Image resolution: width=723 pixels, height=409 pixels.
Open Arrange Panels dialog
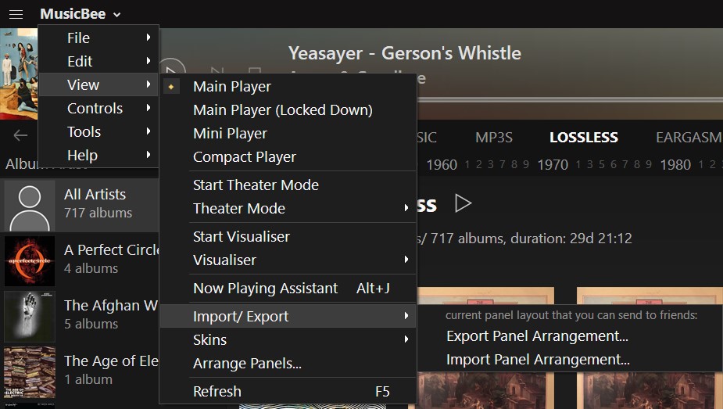click(288, 364)
